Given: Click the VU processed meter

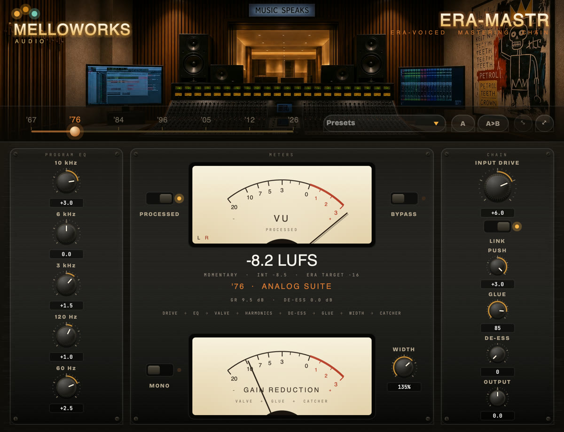Looking at the screenshot, I should click(282, 205).
